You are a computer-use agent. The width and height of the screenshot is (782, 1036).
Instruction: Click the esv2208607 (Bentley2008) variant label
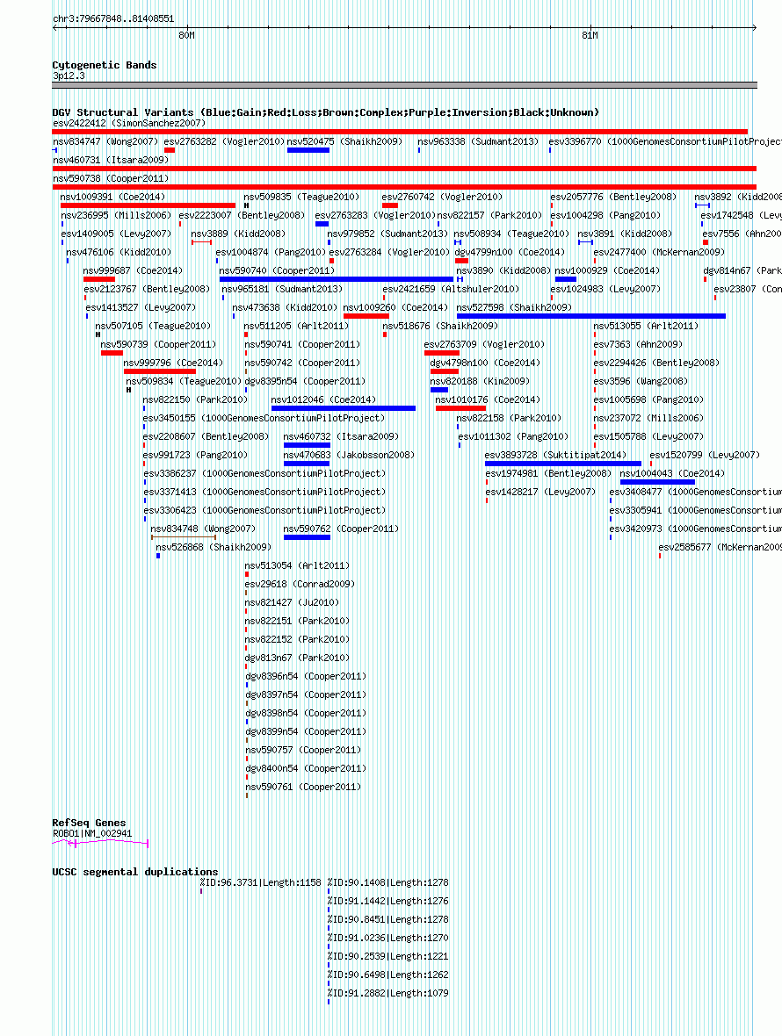pyautogui.click(x=206, y=436)
